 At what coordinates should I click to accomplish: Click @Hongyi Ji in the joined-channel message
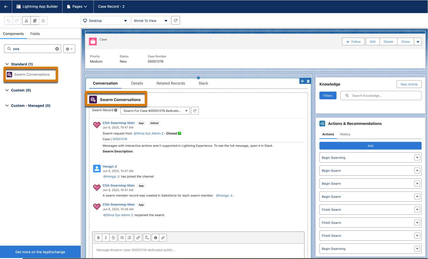pos(111,176)
